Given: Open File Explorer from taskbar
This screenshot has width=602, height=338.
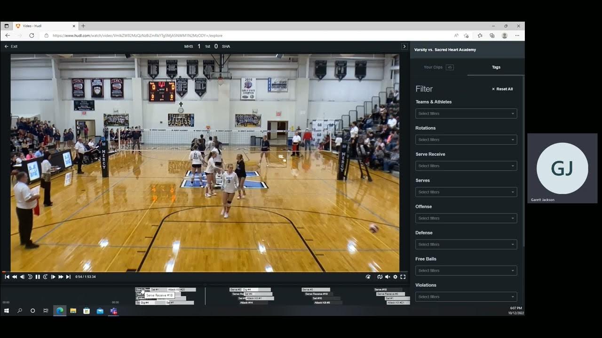Looking at the screenshot, I should pyautogui.click(x=73, y=311).
